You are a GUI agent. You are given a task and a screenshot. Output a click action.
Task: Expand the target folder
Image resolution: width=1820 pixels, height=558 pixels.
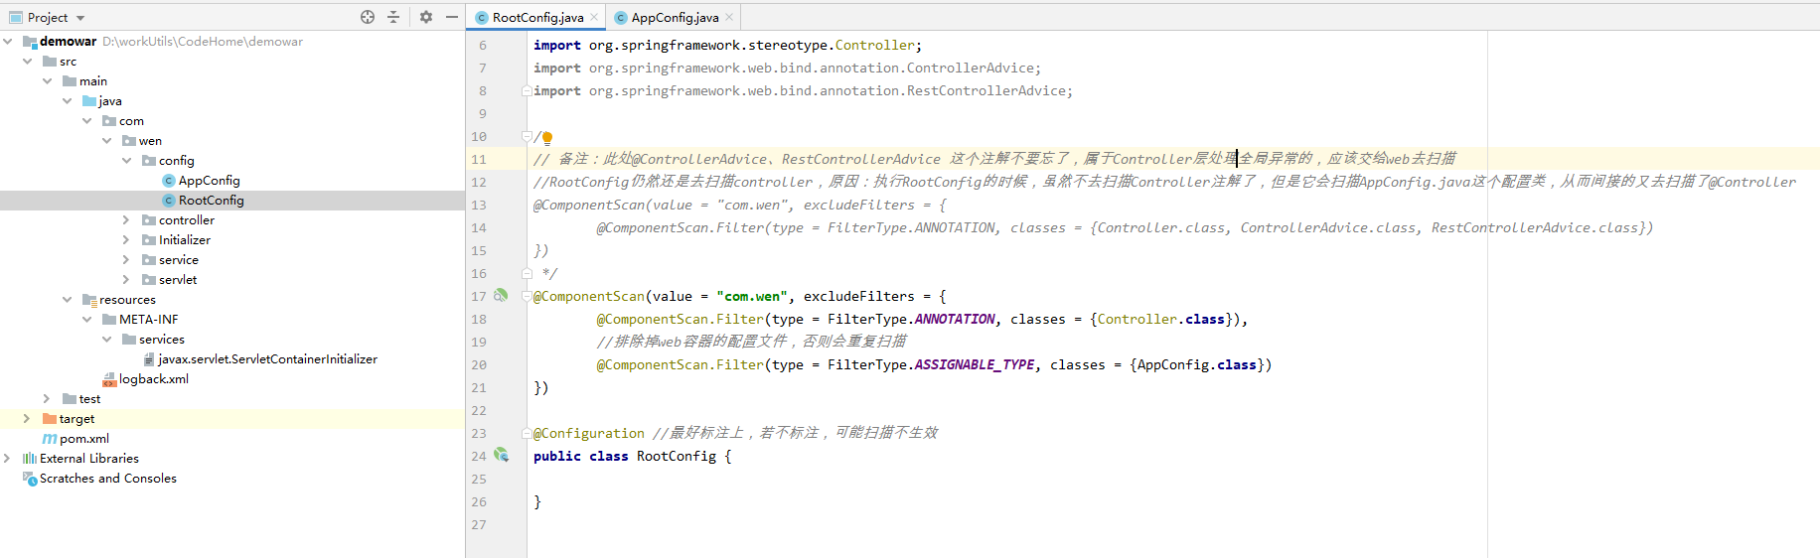click(x=27, y=419)
